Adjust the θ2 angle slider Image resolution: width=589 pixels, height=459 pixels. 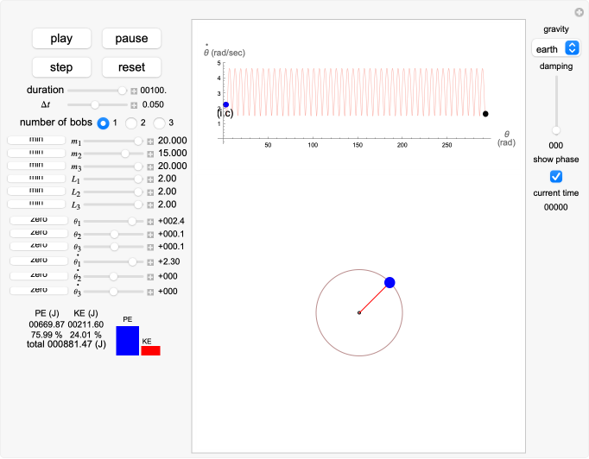[x=113, y=234]
